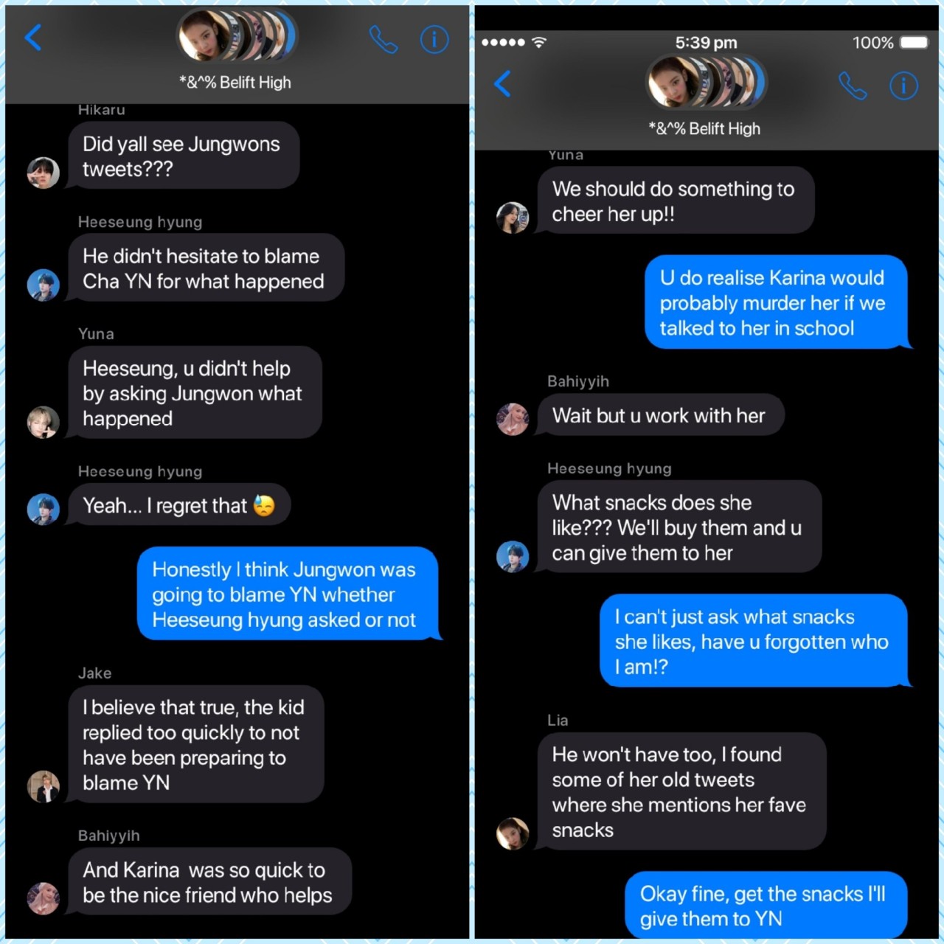This screenshot has height=944, width=944.
Task: Tap Lia's profile picture
Action: (513, 833)
